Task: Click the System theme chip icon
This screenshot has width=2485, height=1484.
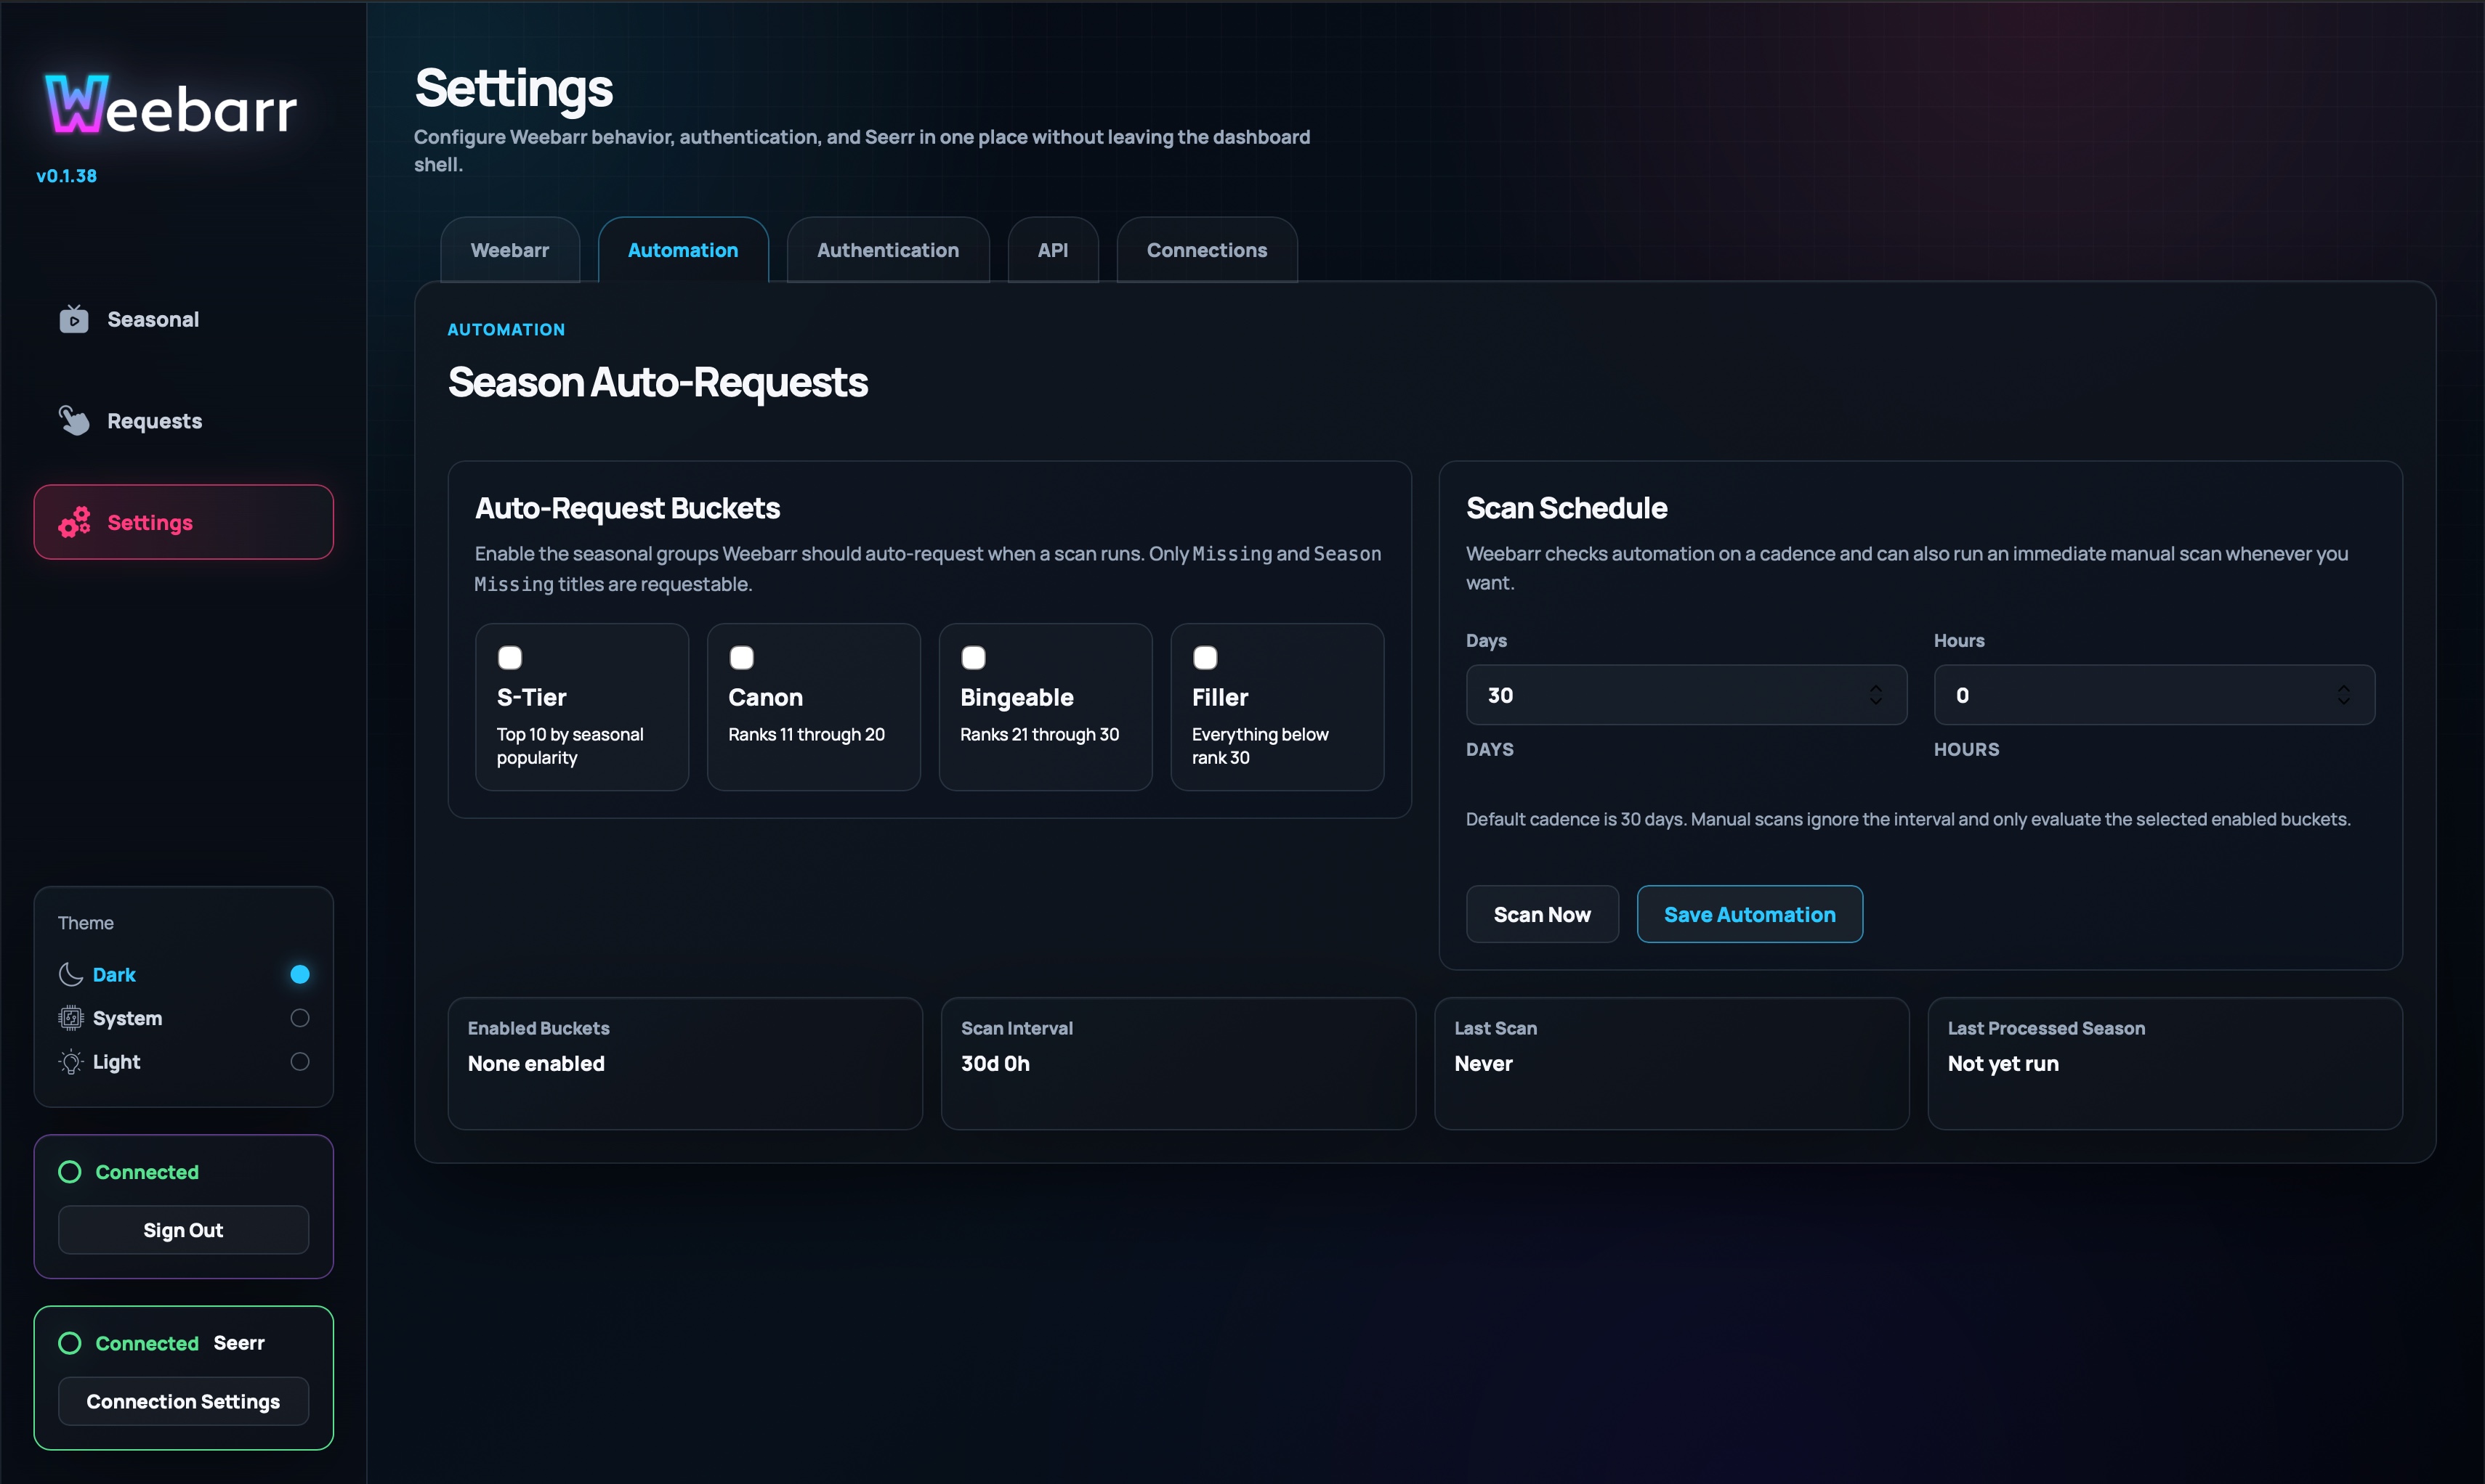Action: point(71,1018)
